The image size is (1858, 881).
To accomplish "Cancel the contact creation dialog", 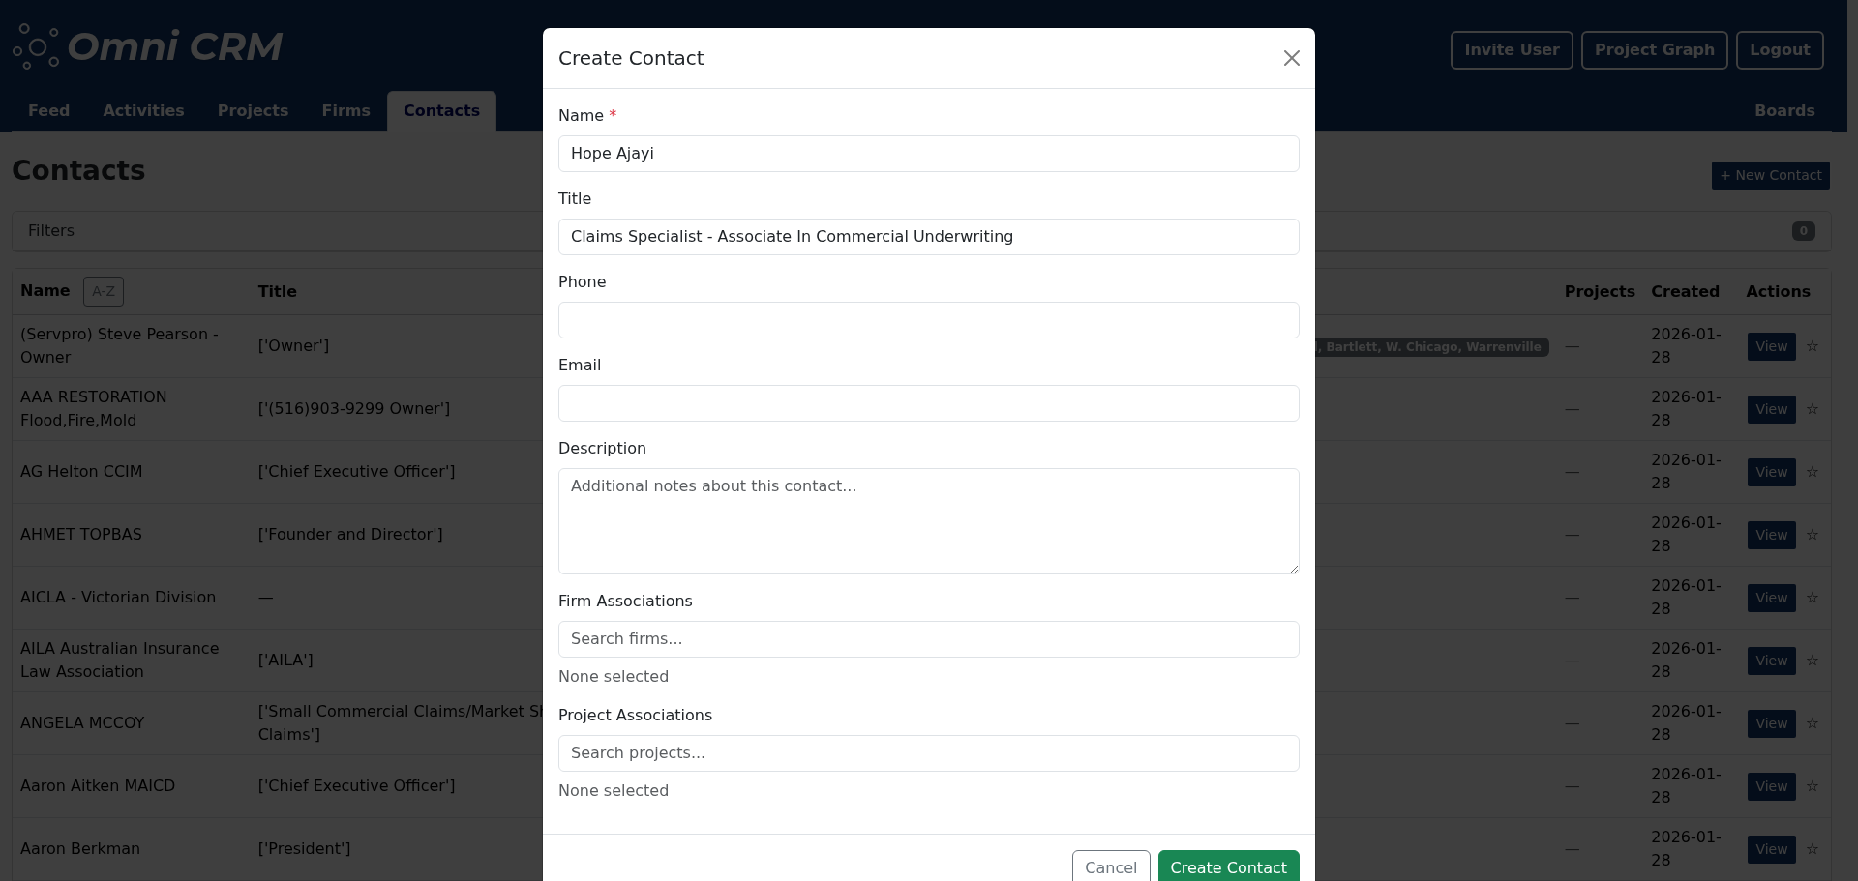I will tap(1110, 866).
